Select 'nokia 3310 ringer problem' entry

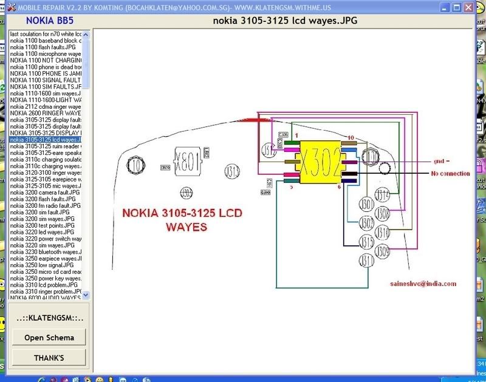(x=46, y=292)
